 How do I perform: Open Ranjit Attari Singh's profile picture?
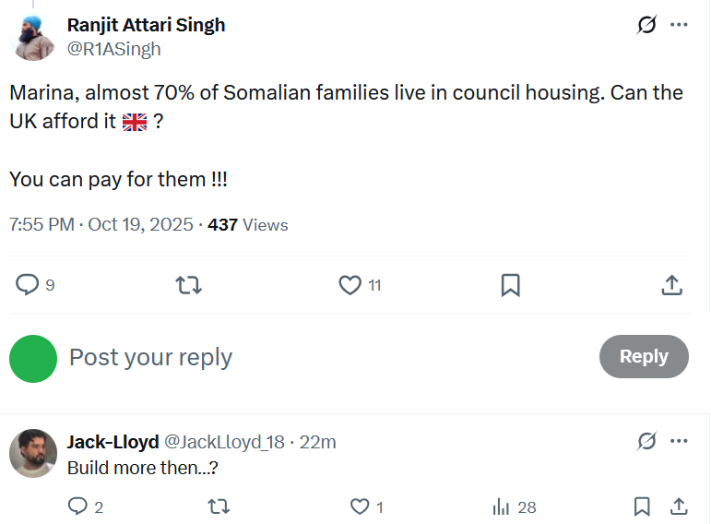34,37
